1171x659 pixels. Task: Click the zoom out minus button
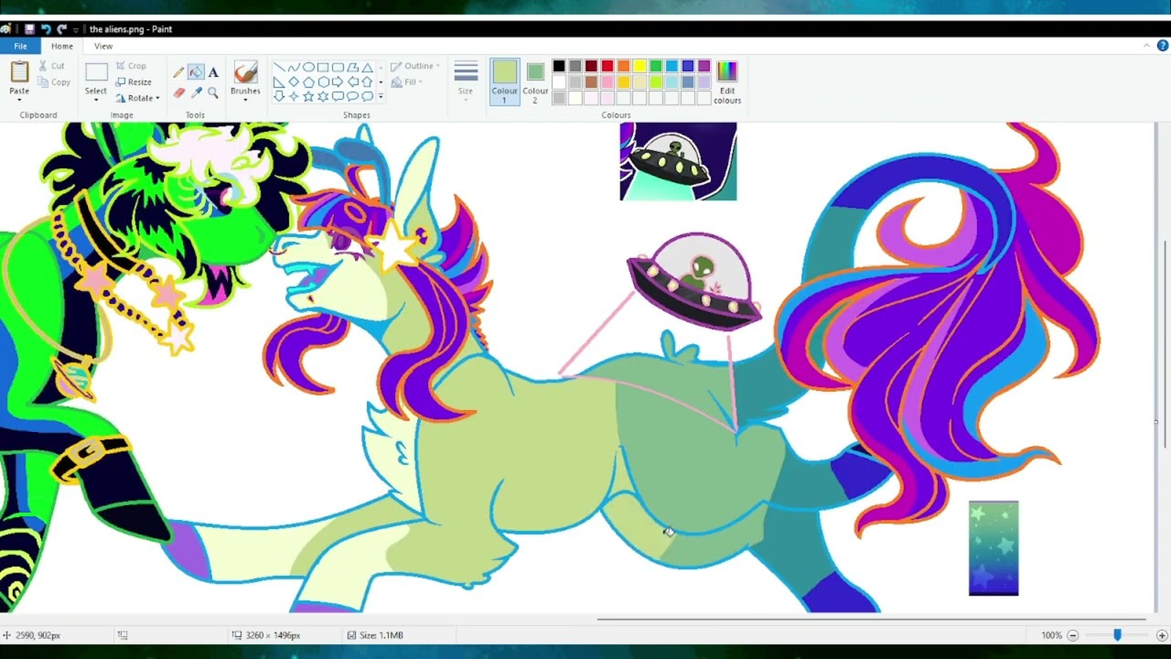[x=1073, y=635]
